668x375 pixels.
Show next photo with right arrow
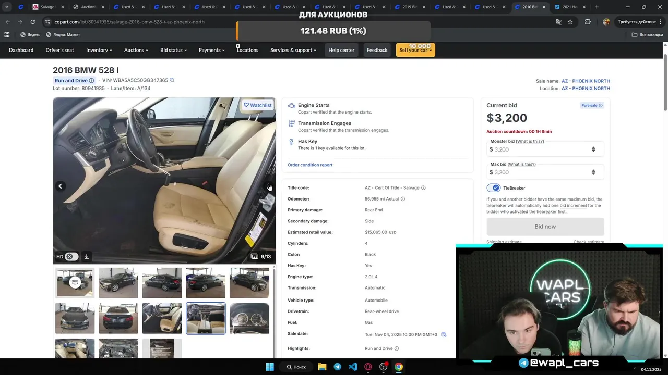pyautogui.click(x=269, y=186)
